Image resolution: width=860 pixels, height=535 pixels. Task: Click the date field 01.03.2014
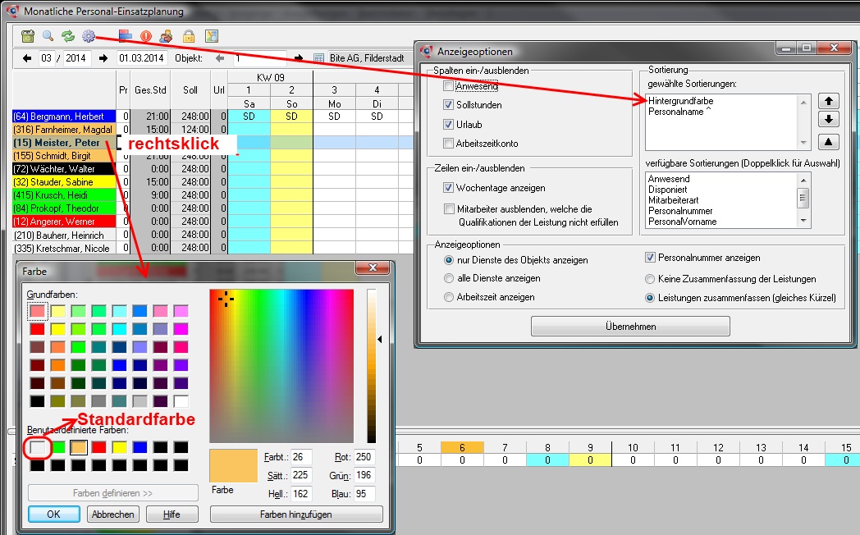(x=141, y=58)
